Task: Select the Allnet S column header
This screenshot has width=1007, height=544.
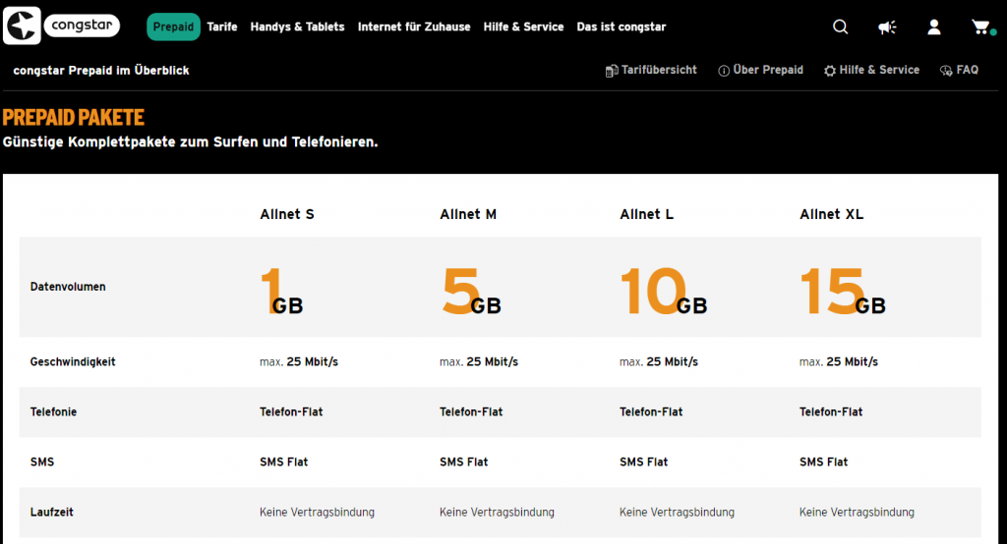Action: click(x=287, y=214)
